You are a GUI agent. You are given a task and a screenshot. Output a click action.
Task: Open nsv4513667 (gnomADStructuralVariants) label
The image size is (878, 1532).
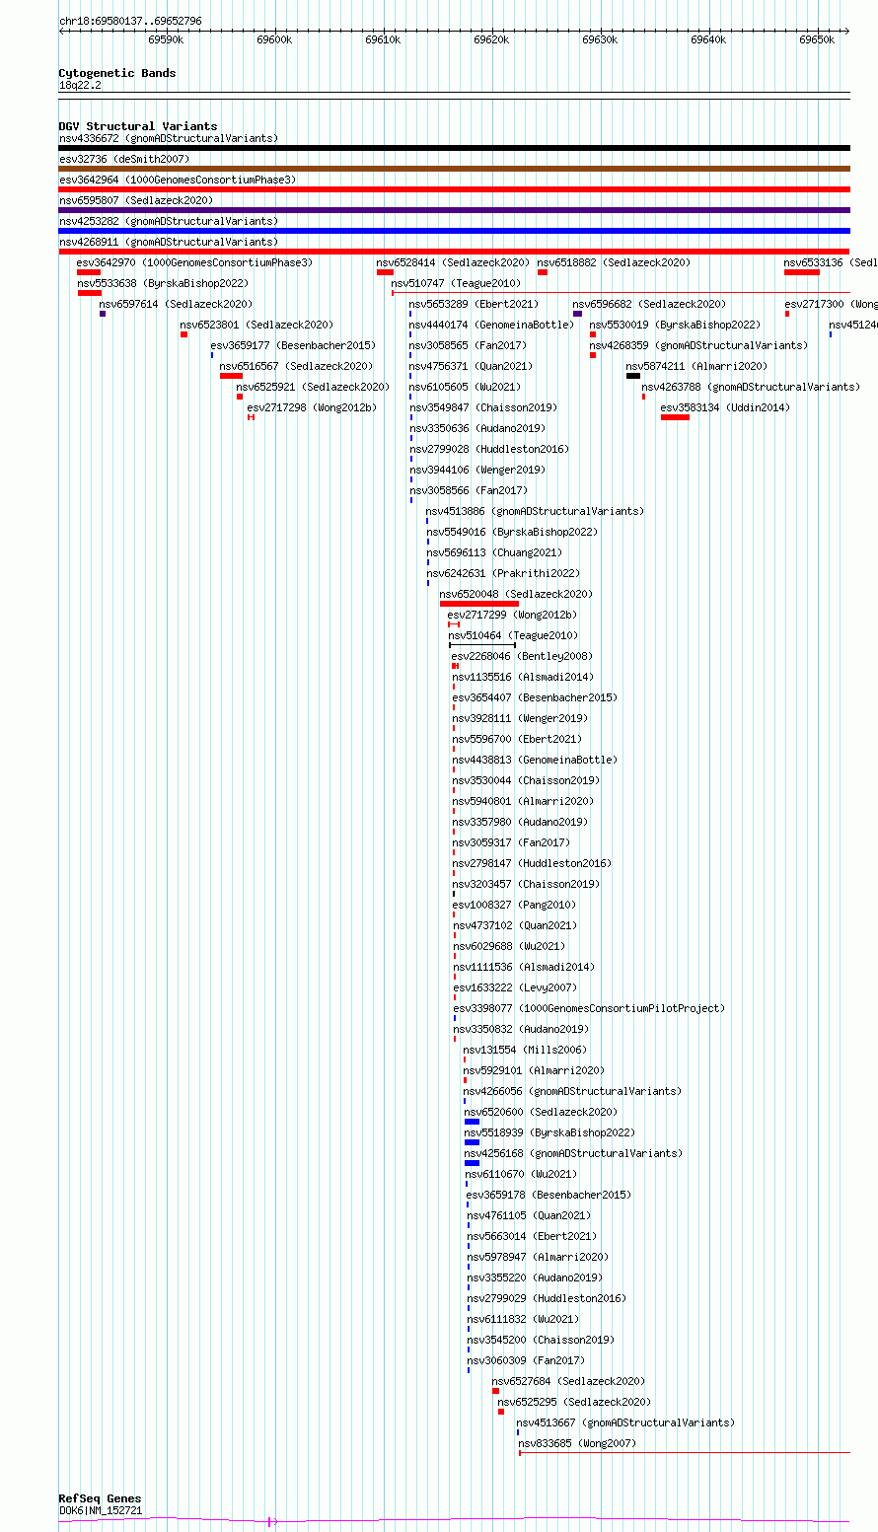[x=626, y=1423]
